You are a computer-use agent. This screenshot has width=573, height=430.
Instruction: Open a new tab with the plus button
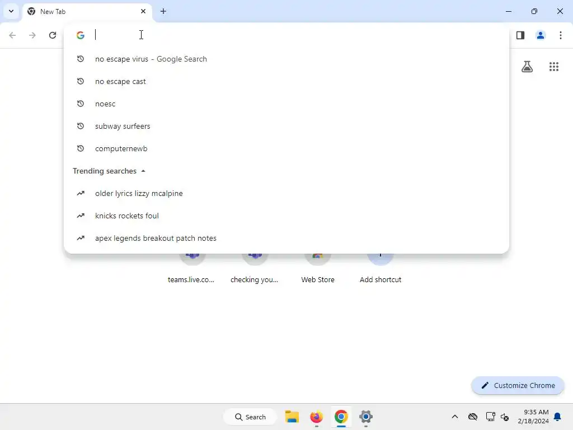point(163,11)
